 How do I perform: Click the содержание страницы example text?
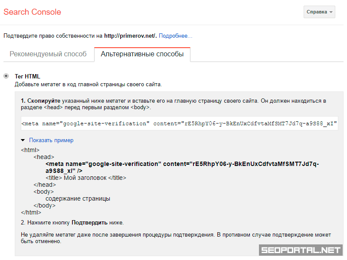coord(78,198)
